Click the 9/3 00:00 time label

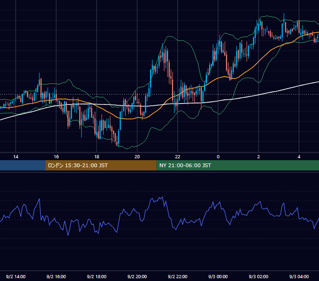pos(218,276)
